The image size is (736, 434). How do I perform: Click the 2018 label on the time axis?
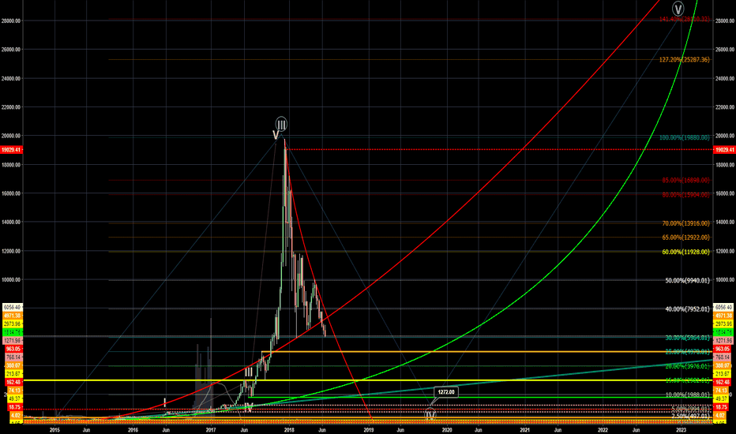click(289, 429)
